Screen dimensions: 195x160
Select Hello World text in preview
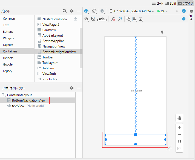point(135,91)
